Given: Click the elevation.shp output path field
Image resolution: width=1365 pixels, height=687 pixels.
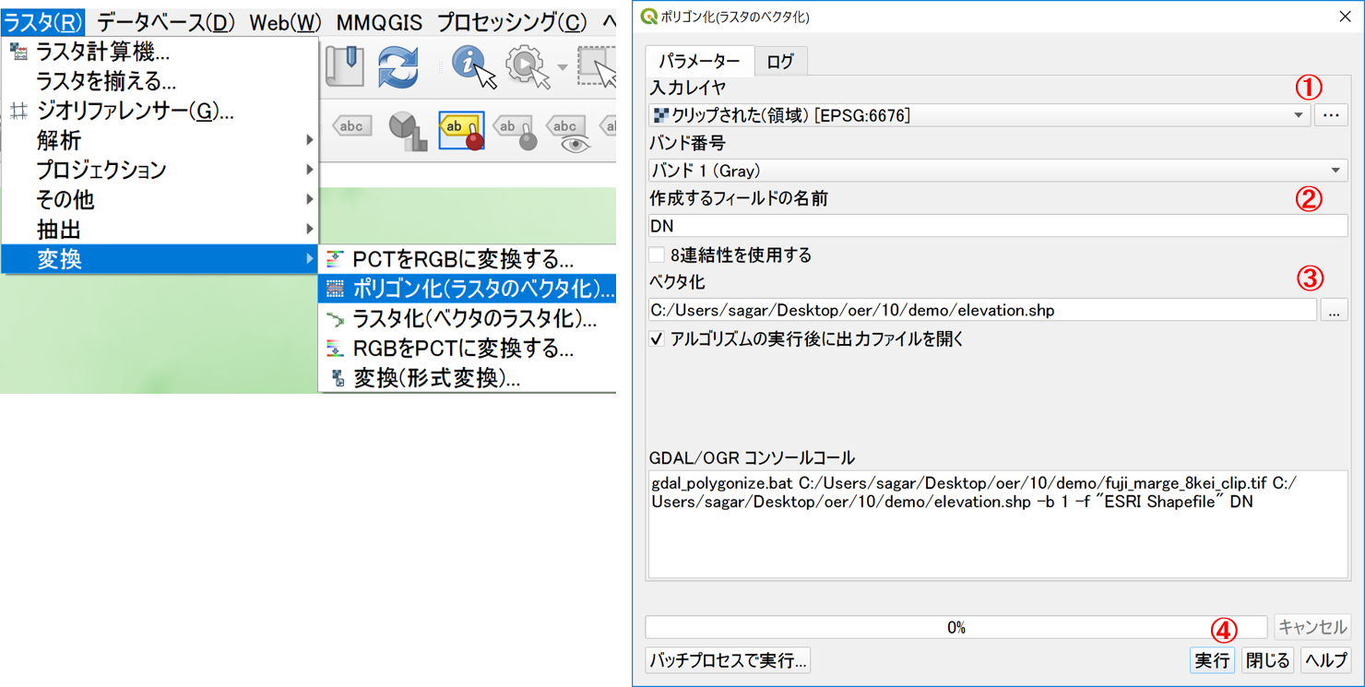Looking at the screenshot, I should (x=982, y=310).
